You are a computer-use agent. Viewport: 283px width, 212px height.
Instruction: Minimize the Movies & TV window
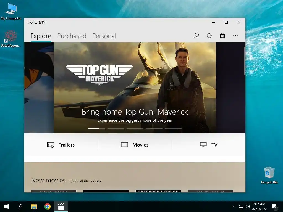coord(214,22)
